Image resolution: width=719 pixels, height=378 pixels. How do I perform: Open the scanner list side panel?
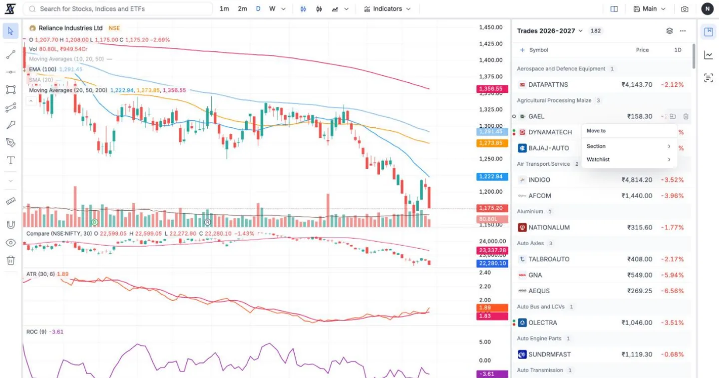click(708, 77)
